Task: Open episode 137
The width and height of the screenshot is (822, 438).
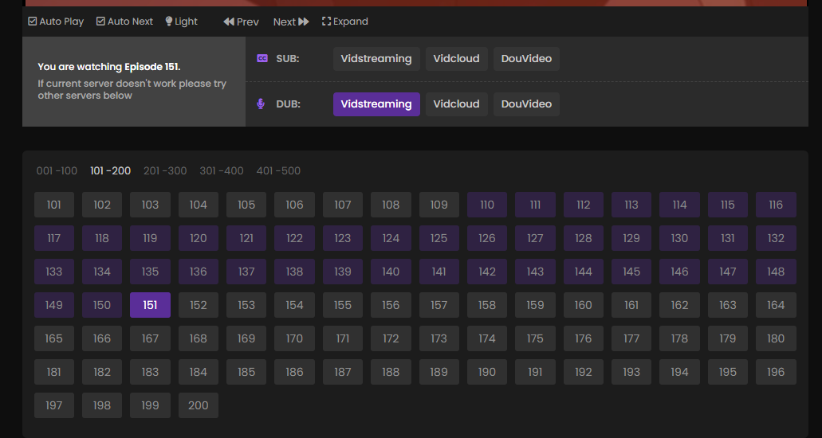Action: [246, 272]
